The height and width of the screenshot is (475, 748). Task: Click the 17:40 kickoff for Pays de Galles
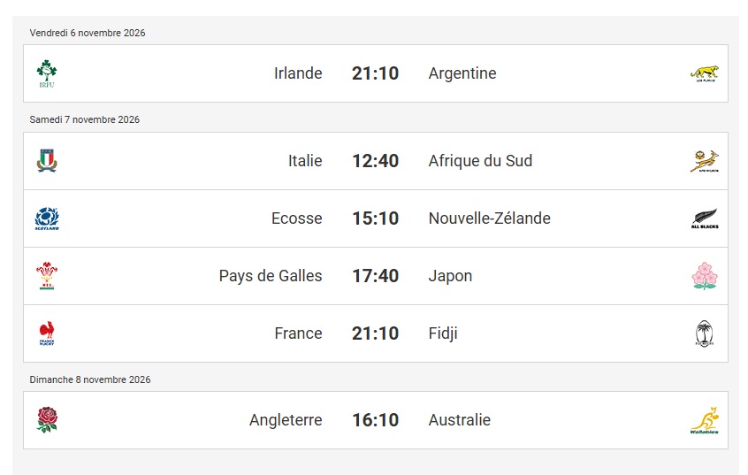pos(376,276)
